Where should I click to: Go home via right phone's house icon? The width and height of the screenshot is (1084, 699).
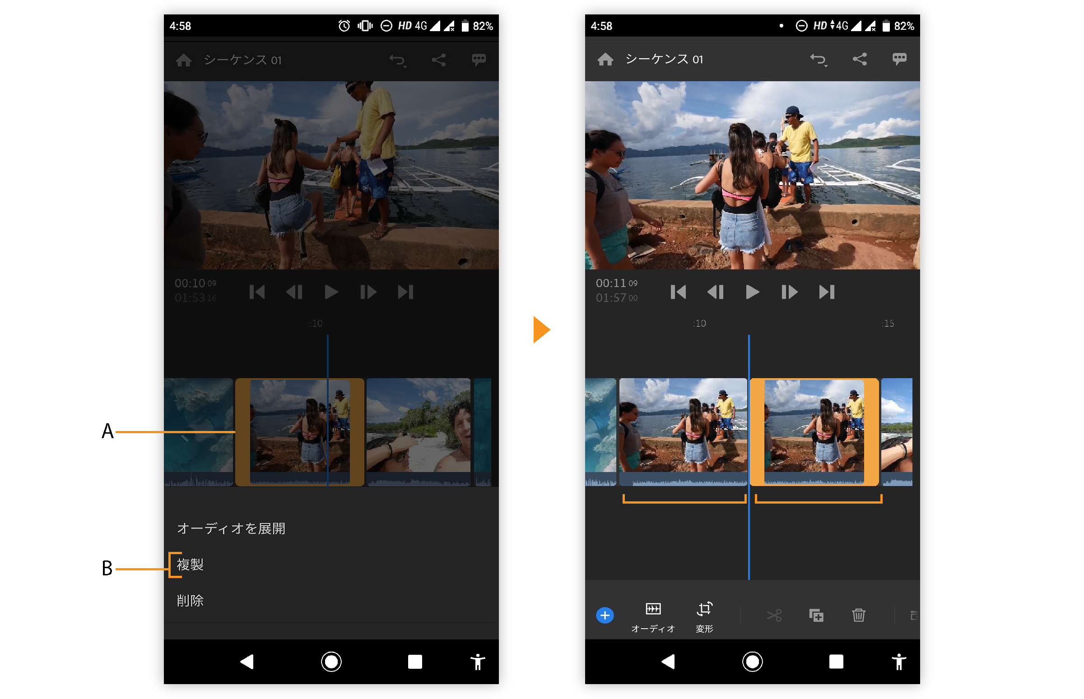[x=605, y=60]
